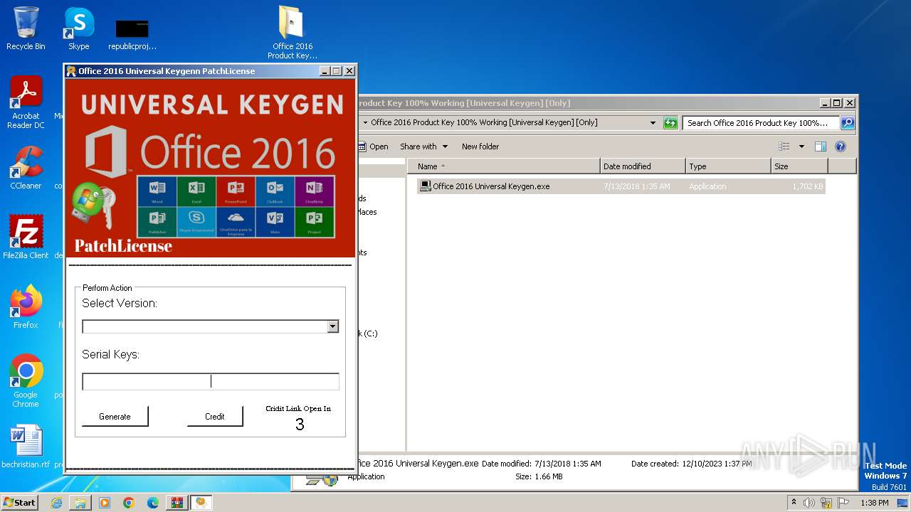
Task: Select bechristian.rtf file on desktop
Action: coord(26,447)
